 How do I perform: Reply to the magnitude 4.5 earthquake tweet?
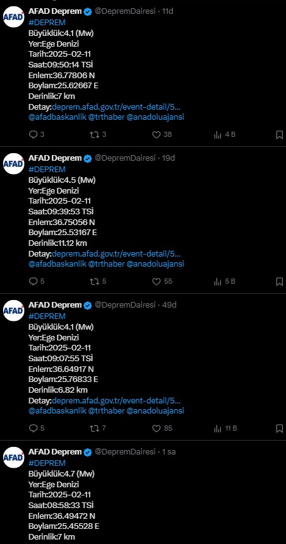[x=36, y=281]
